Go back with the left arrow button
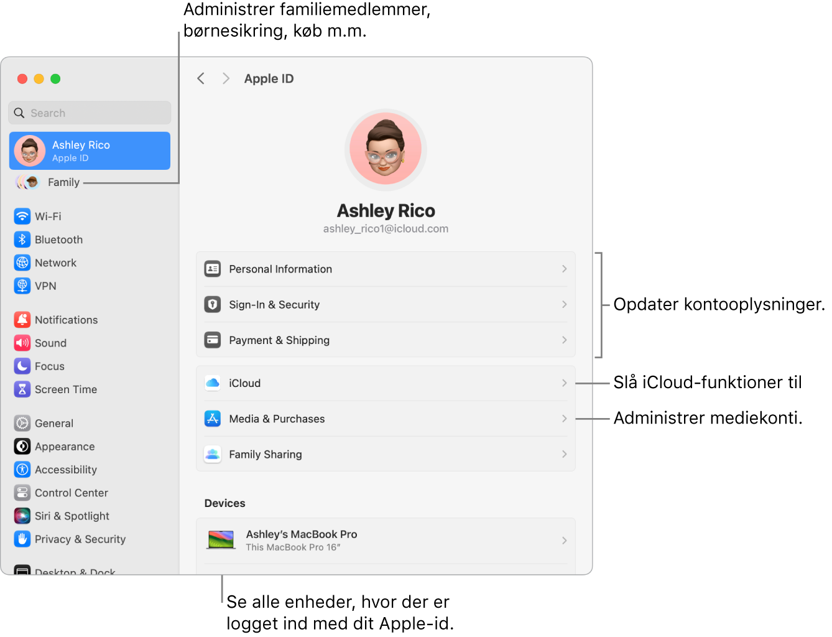 point(200,78)
